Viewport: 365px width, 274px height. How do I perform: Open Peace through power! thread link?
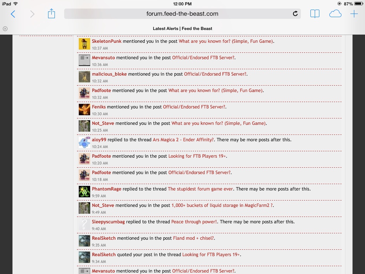[x=194, y=222]
